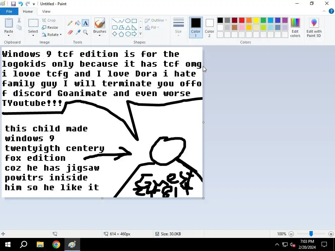335x251 pixels.
Task: Click the Select rectangle icon
Action: (x=33, y=23)
